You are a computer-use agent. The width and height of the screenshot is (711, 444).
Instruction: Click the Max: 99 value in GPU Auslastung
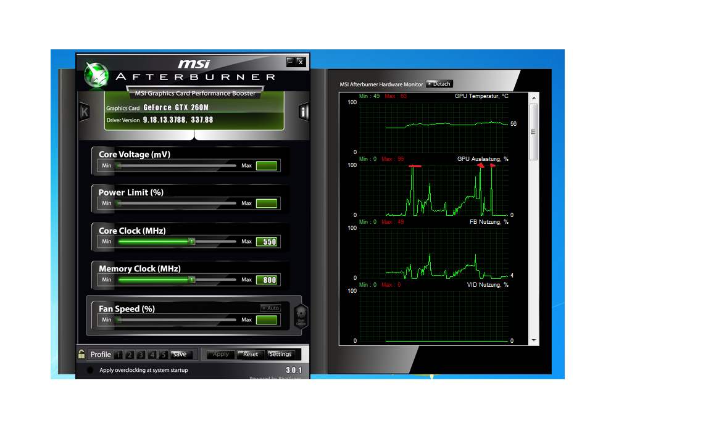point(393,159)
